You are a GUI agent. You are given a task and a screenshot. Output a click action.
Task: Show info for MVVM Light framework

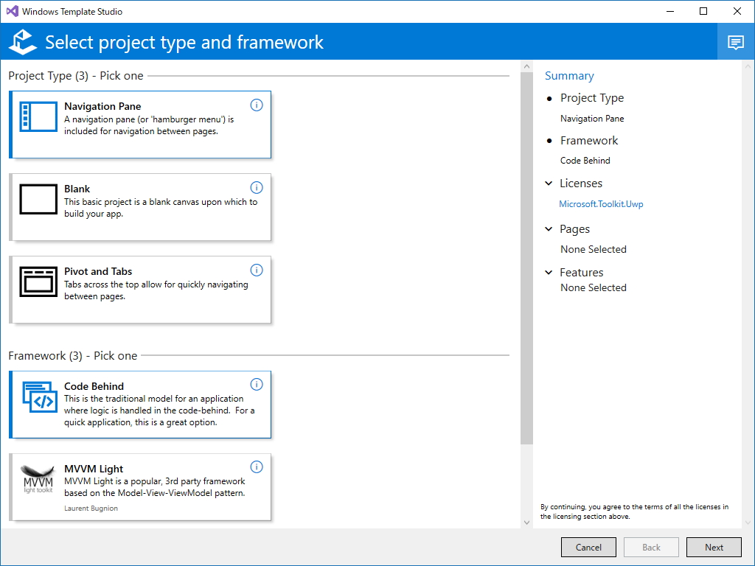pos(257,467)
